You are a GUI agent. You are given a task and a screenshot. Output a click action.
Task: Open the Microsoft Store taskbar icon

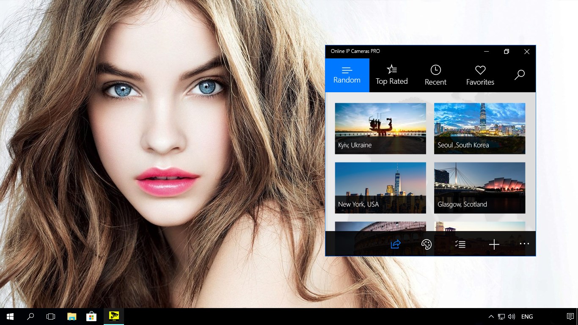(91, 316)
